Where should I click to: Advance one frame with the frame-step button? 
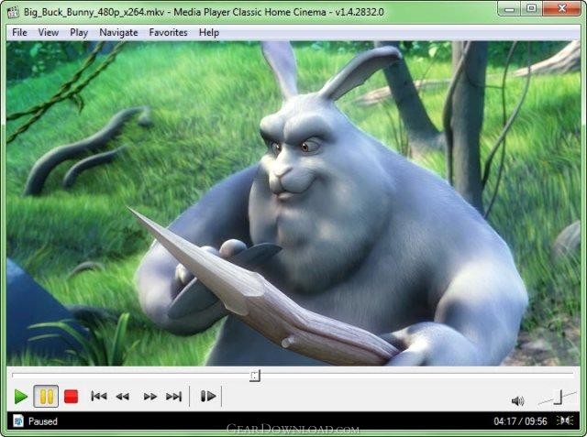point(208,396)
